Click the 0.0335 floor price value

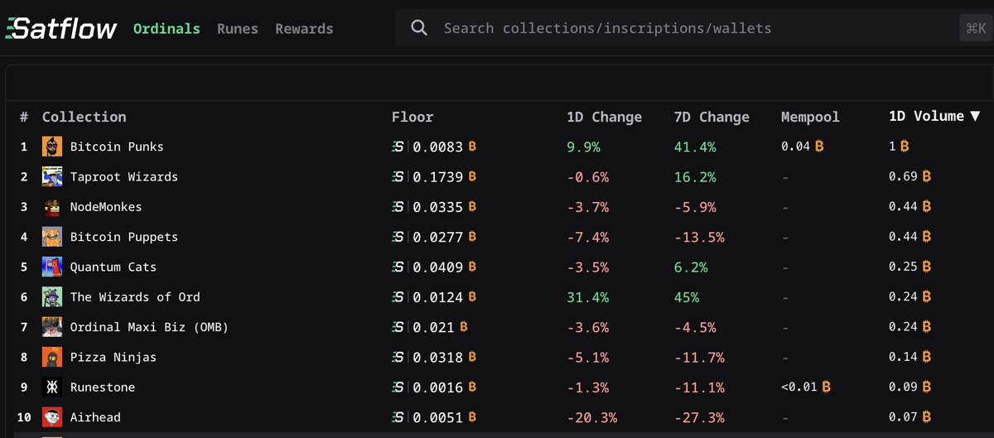pos(438,207)
